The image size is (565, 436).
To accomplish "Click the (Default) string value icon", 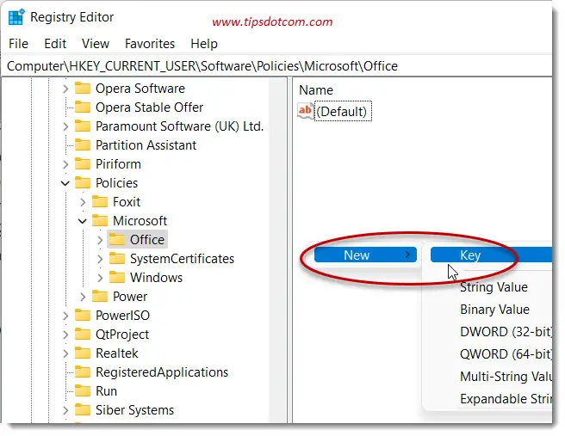I will (306, 111).
